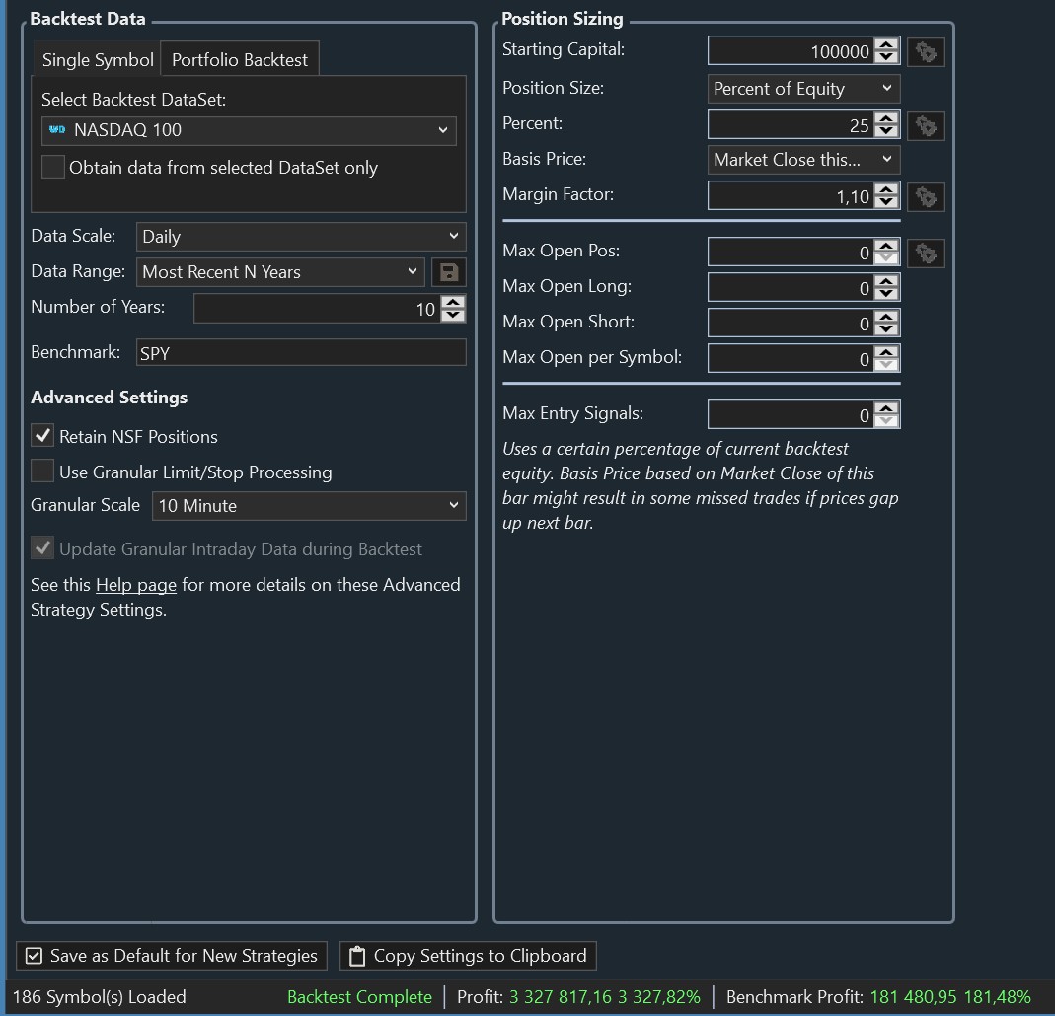This screenshot has height=1016, width=1055.
Task: Increase Number of Years with up arrow
Action: click(453, 303)
